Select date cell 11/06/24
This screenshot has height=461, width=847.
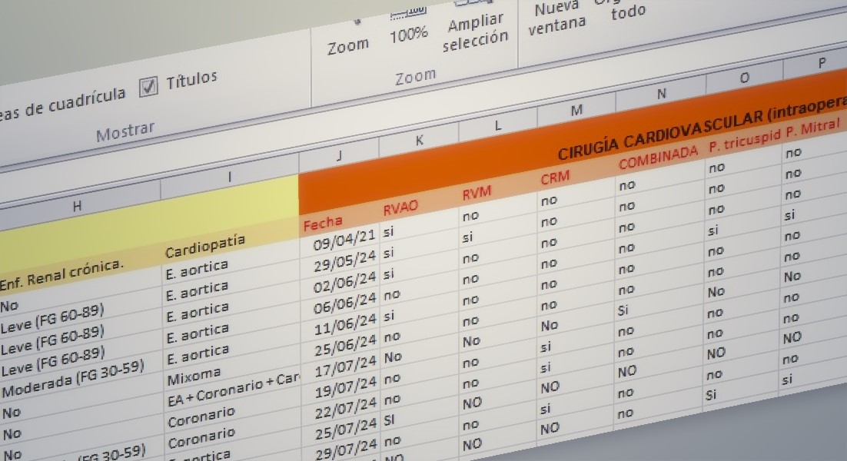point(344,324)
